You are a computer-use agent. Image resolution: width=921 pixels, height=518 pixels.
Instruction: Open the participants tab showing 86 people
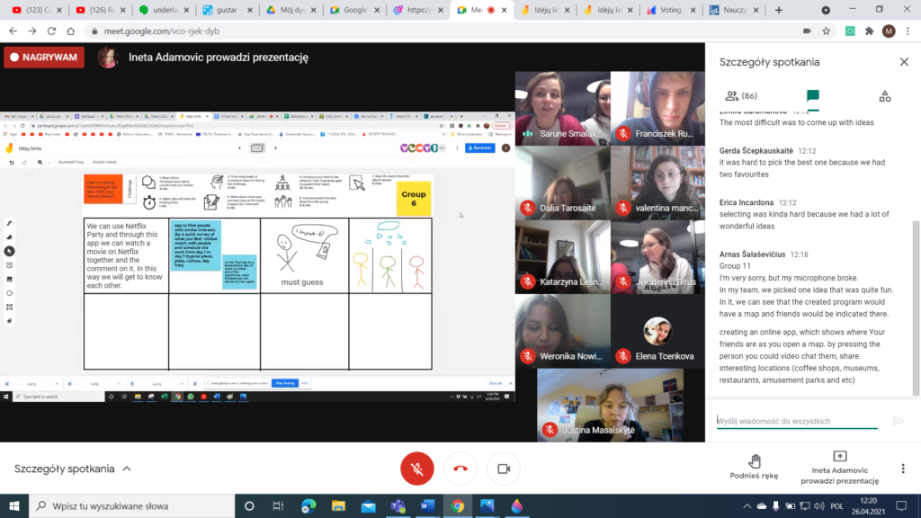741,95
